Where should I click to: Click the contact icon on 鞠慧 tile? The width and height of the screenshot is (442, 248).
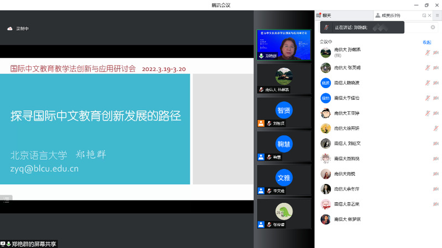[x=261, y=157]
